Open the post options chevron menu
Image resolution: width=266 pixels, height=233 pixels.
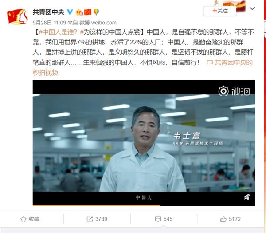pos(252,8)
